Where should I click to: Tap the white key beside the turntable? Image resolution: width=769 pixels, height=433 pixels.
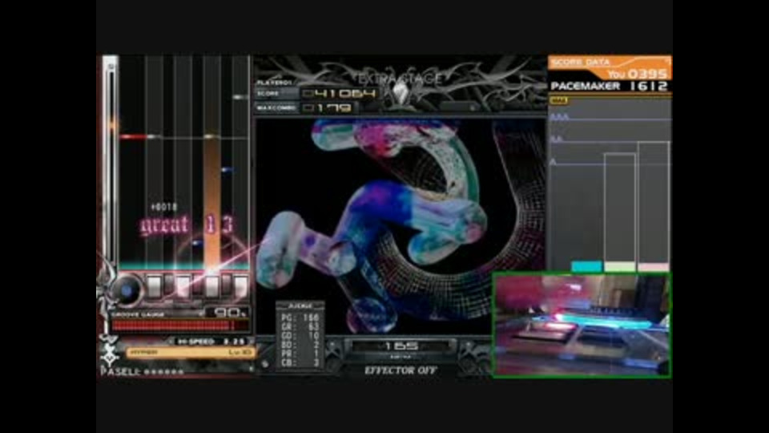click(x=154, y=285)
